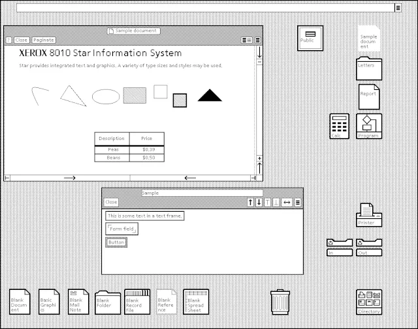Select the Sample document desktop icon
This screenshot has height=329, width=418.
(369, 38)
